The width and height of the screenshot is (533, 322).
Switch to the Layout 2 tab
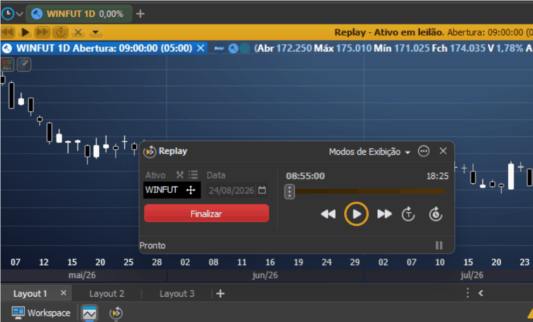coord(107,294)
